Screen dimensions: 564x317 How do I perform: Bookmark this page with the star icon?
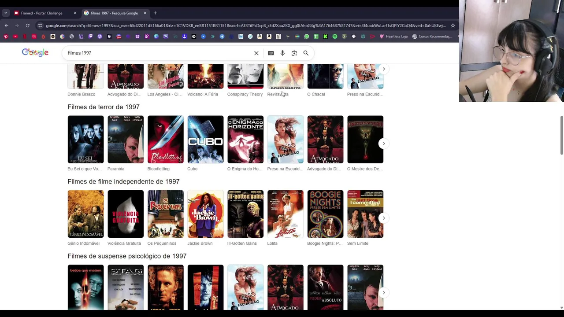[x=453, y=26]
